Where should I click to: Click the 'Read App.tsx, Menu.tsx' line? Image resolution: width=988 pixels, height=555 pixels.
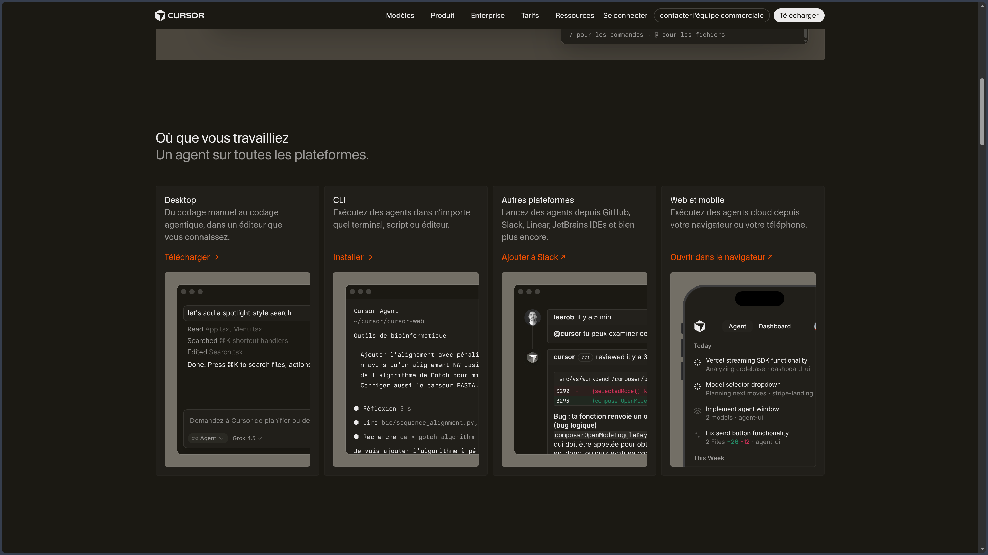224,329
